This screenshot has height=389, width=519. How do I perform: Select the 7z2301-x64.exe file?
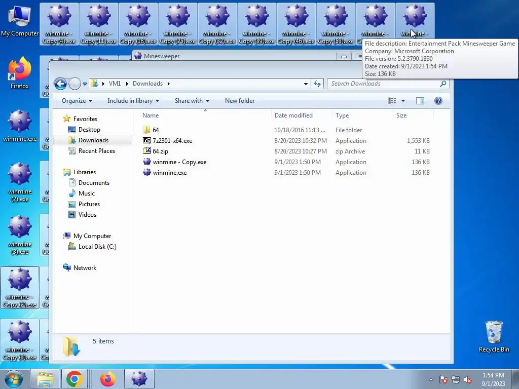point(287,141)
